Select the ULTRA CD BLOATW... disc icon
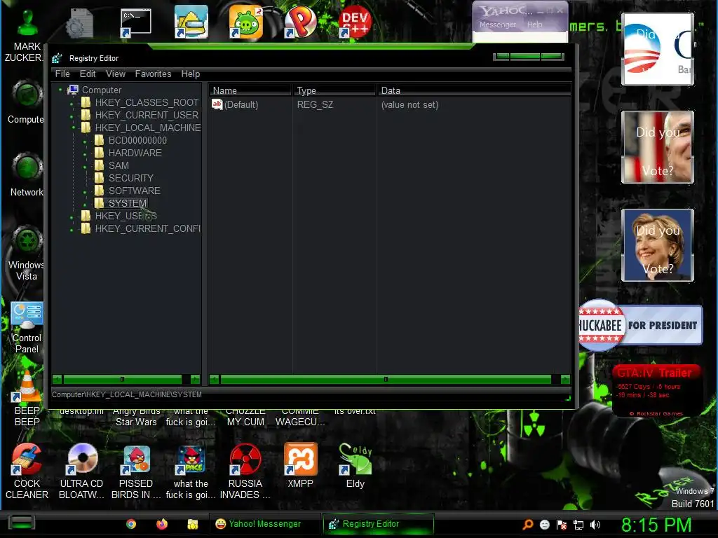 (x=82, y=458)
